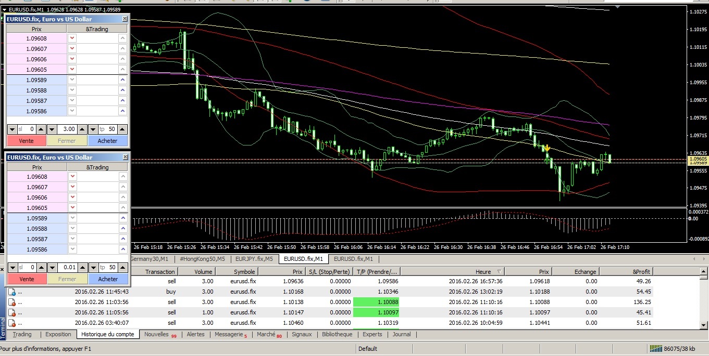The height and width of the screenshot is (356, 709).
Task: Select the #HongKong50,M5 chart tab
Action: (202, 258)
